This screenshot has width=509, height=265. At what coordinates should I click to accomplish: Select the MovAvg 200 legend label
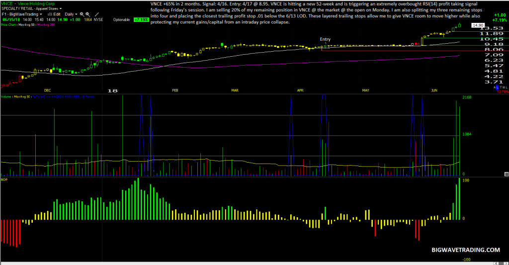coord(46,25)
